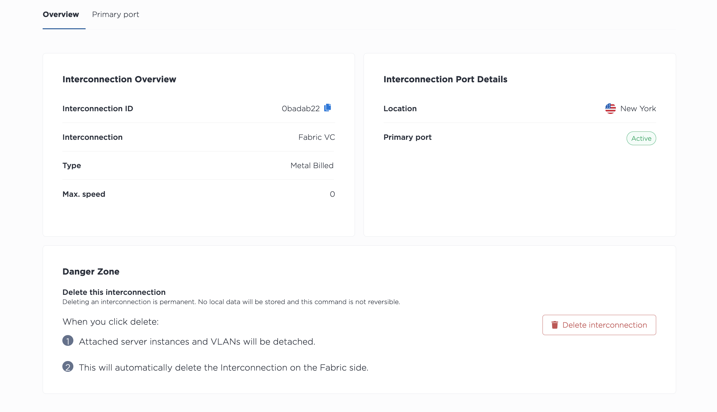The width and height of the screenshot is (717, 412).
Task: Click the Max. speed value 0
Action: (332, 194)
